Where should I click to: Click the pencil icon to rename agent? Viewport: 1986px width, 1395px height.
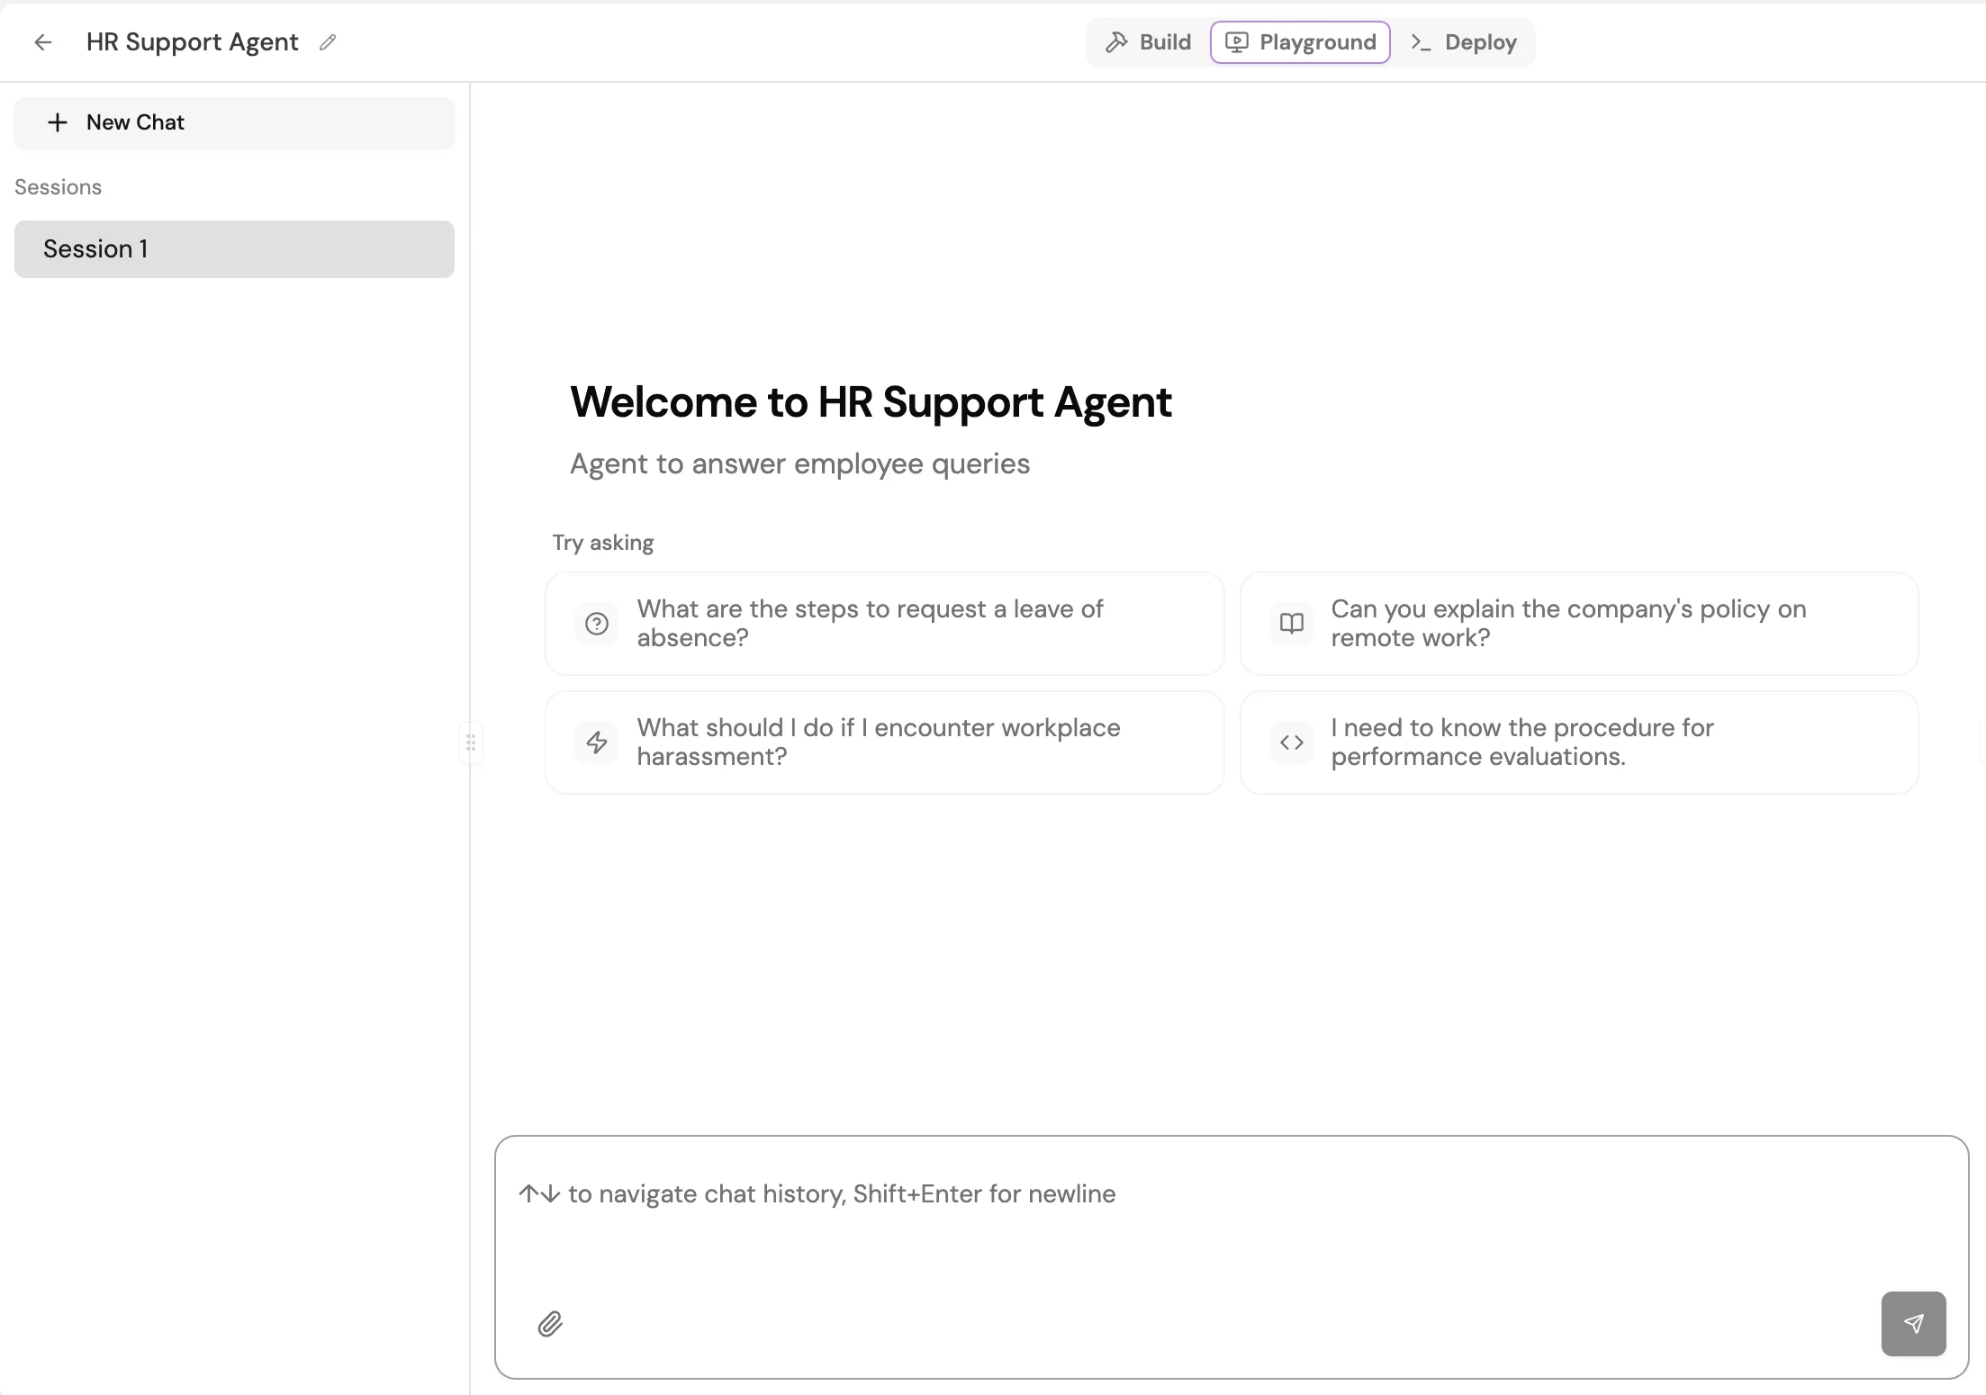coord(328,42)
